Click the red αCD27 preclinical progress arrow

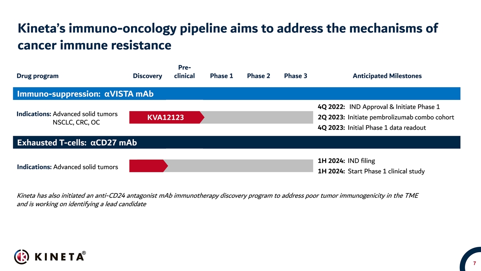(x=148, y=166)
